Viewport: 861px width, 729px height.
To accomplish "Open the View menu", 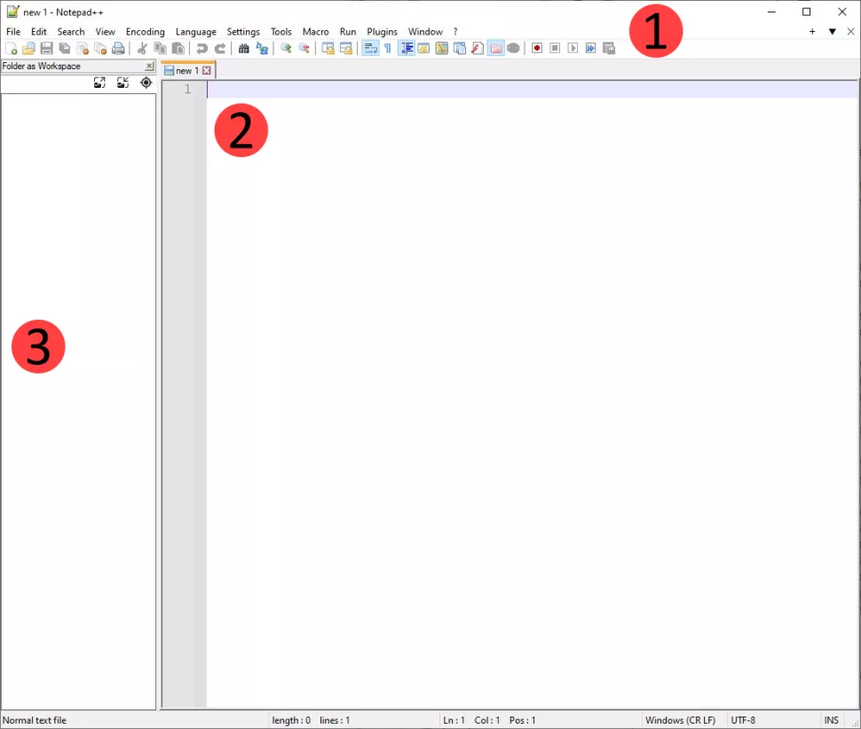I will point(105,32).
